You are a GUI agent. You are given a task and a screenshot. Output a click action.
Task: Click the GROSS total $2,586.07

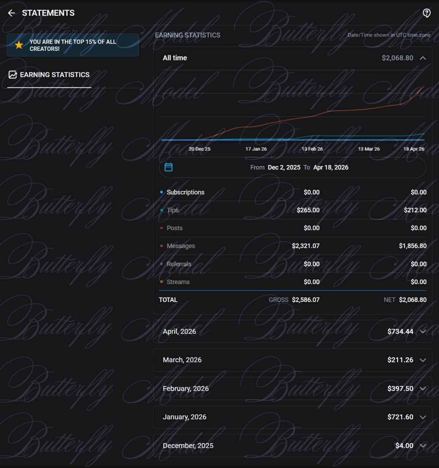(306, 299)
